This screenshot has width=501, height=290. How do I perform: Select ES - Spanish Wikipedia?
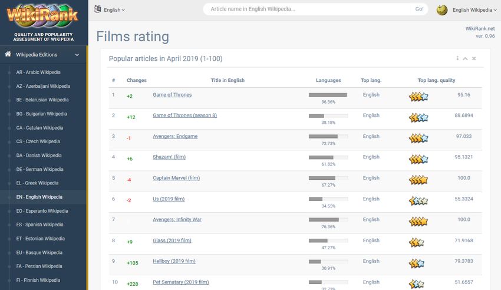40,225
